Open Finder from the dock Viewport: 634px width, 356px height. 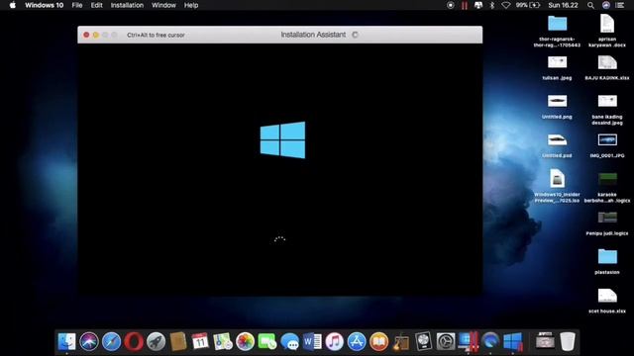(66, 341)
